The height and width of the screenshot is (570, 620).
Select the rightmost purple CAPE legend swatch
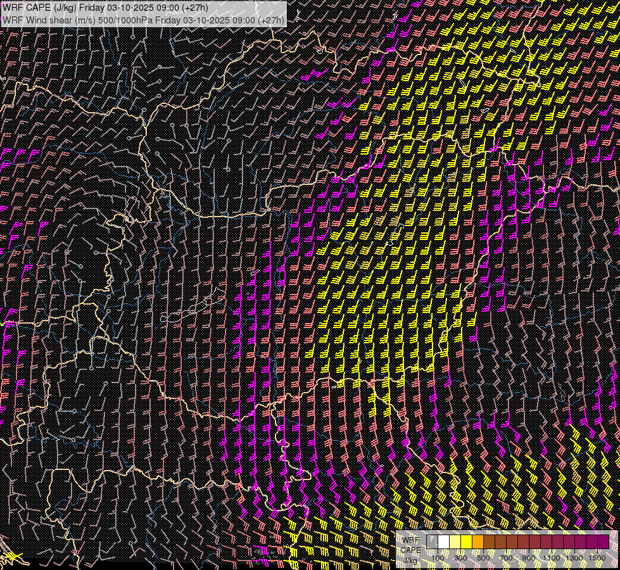point(603,542)
